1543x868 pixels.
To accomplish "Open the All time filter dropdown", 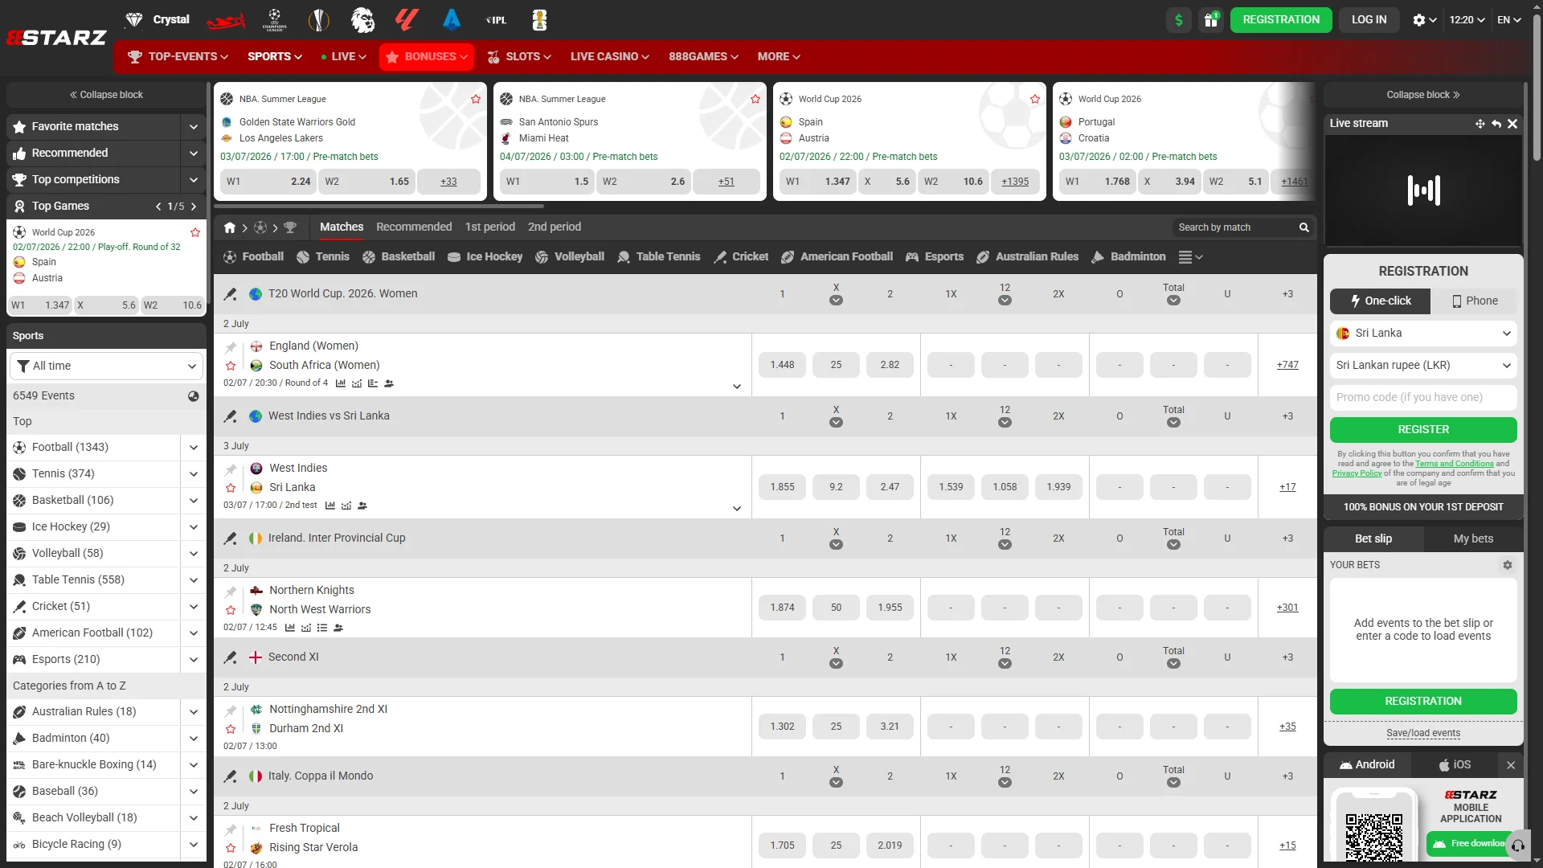I will [106, 366].
